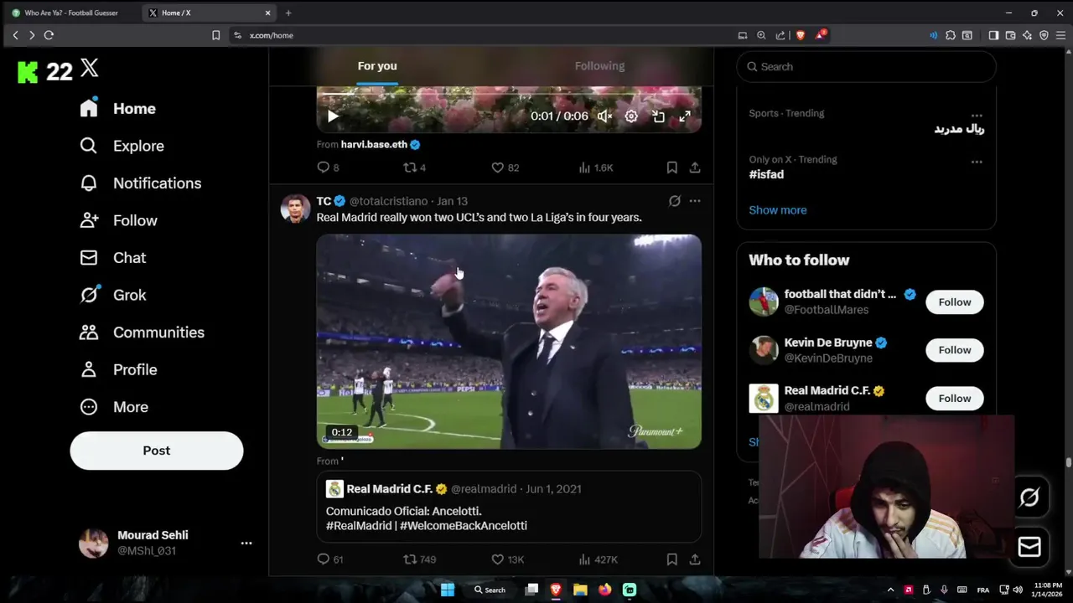Open @totalcristiano handle link
Image resolution: width=1073 pixels, height=603 pixels.
point(388,201)
